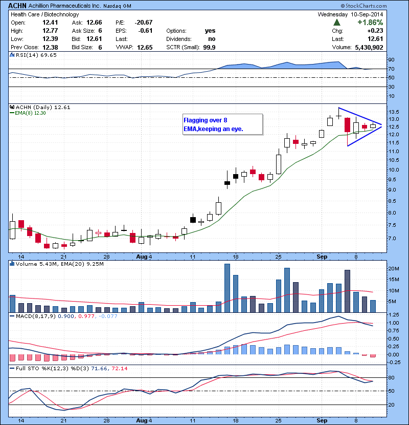This screenshot has height=425, width=409.
Task: Click the 'Sep' date label under price chart
Action: 322,257
